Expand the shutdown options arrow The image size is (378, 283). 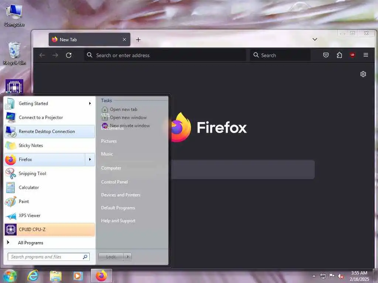click(127, 257)
